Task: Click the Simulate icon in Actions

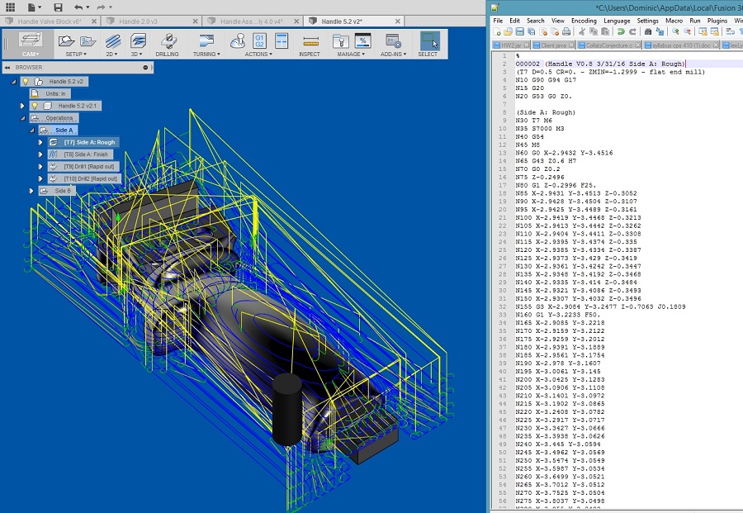Action: 238,40
